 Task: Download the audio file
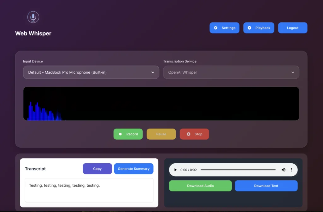click(200, 186)
